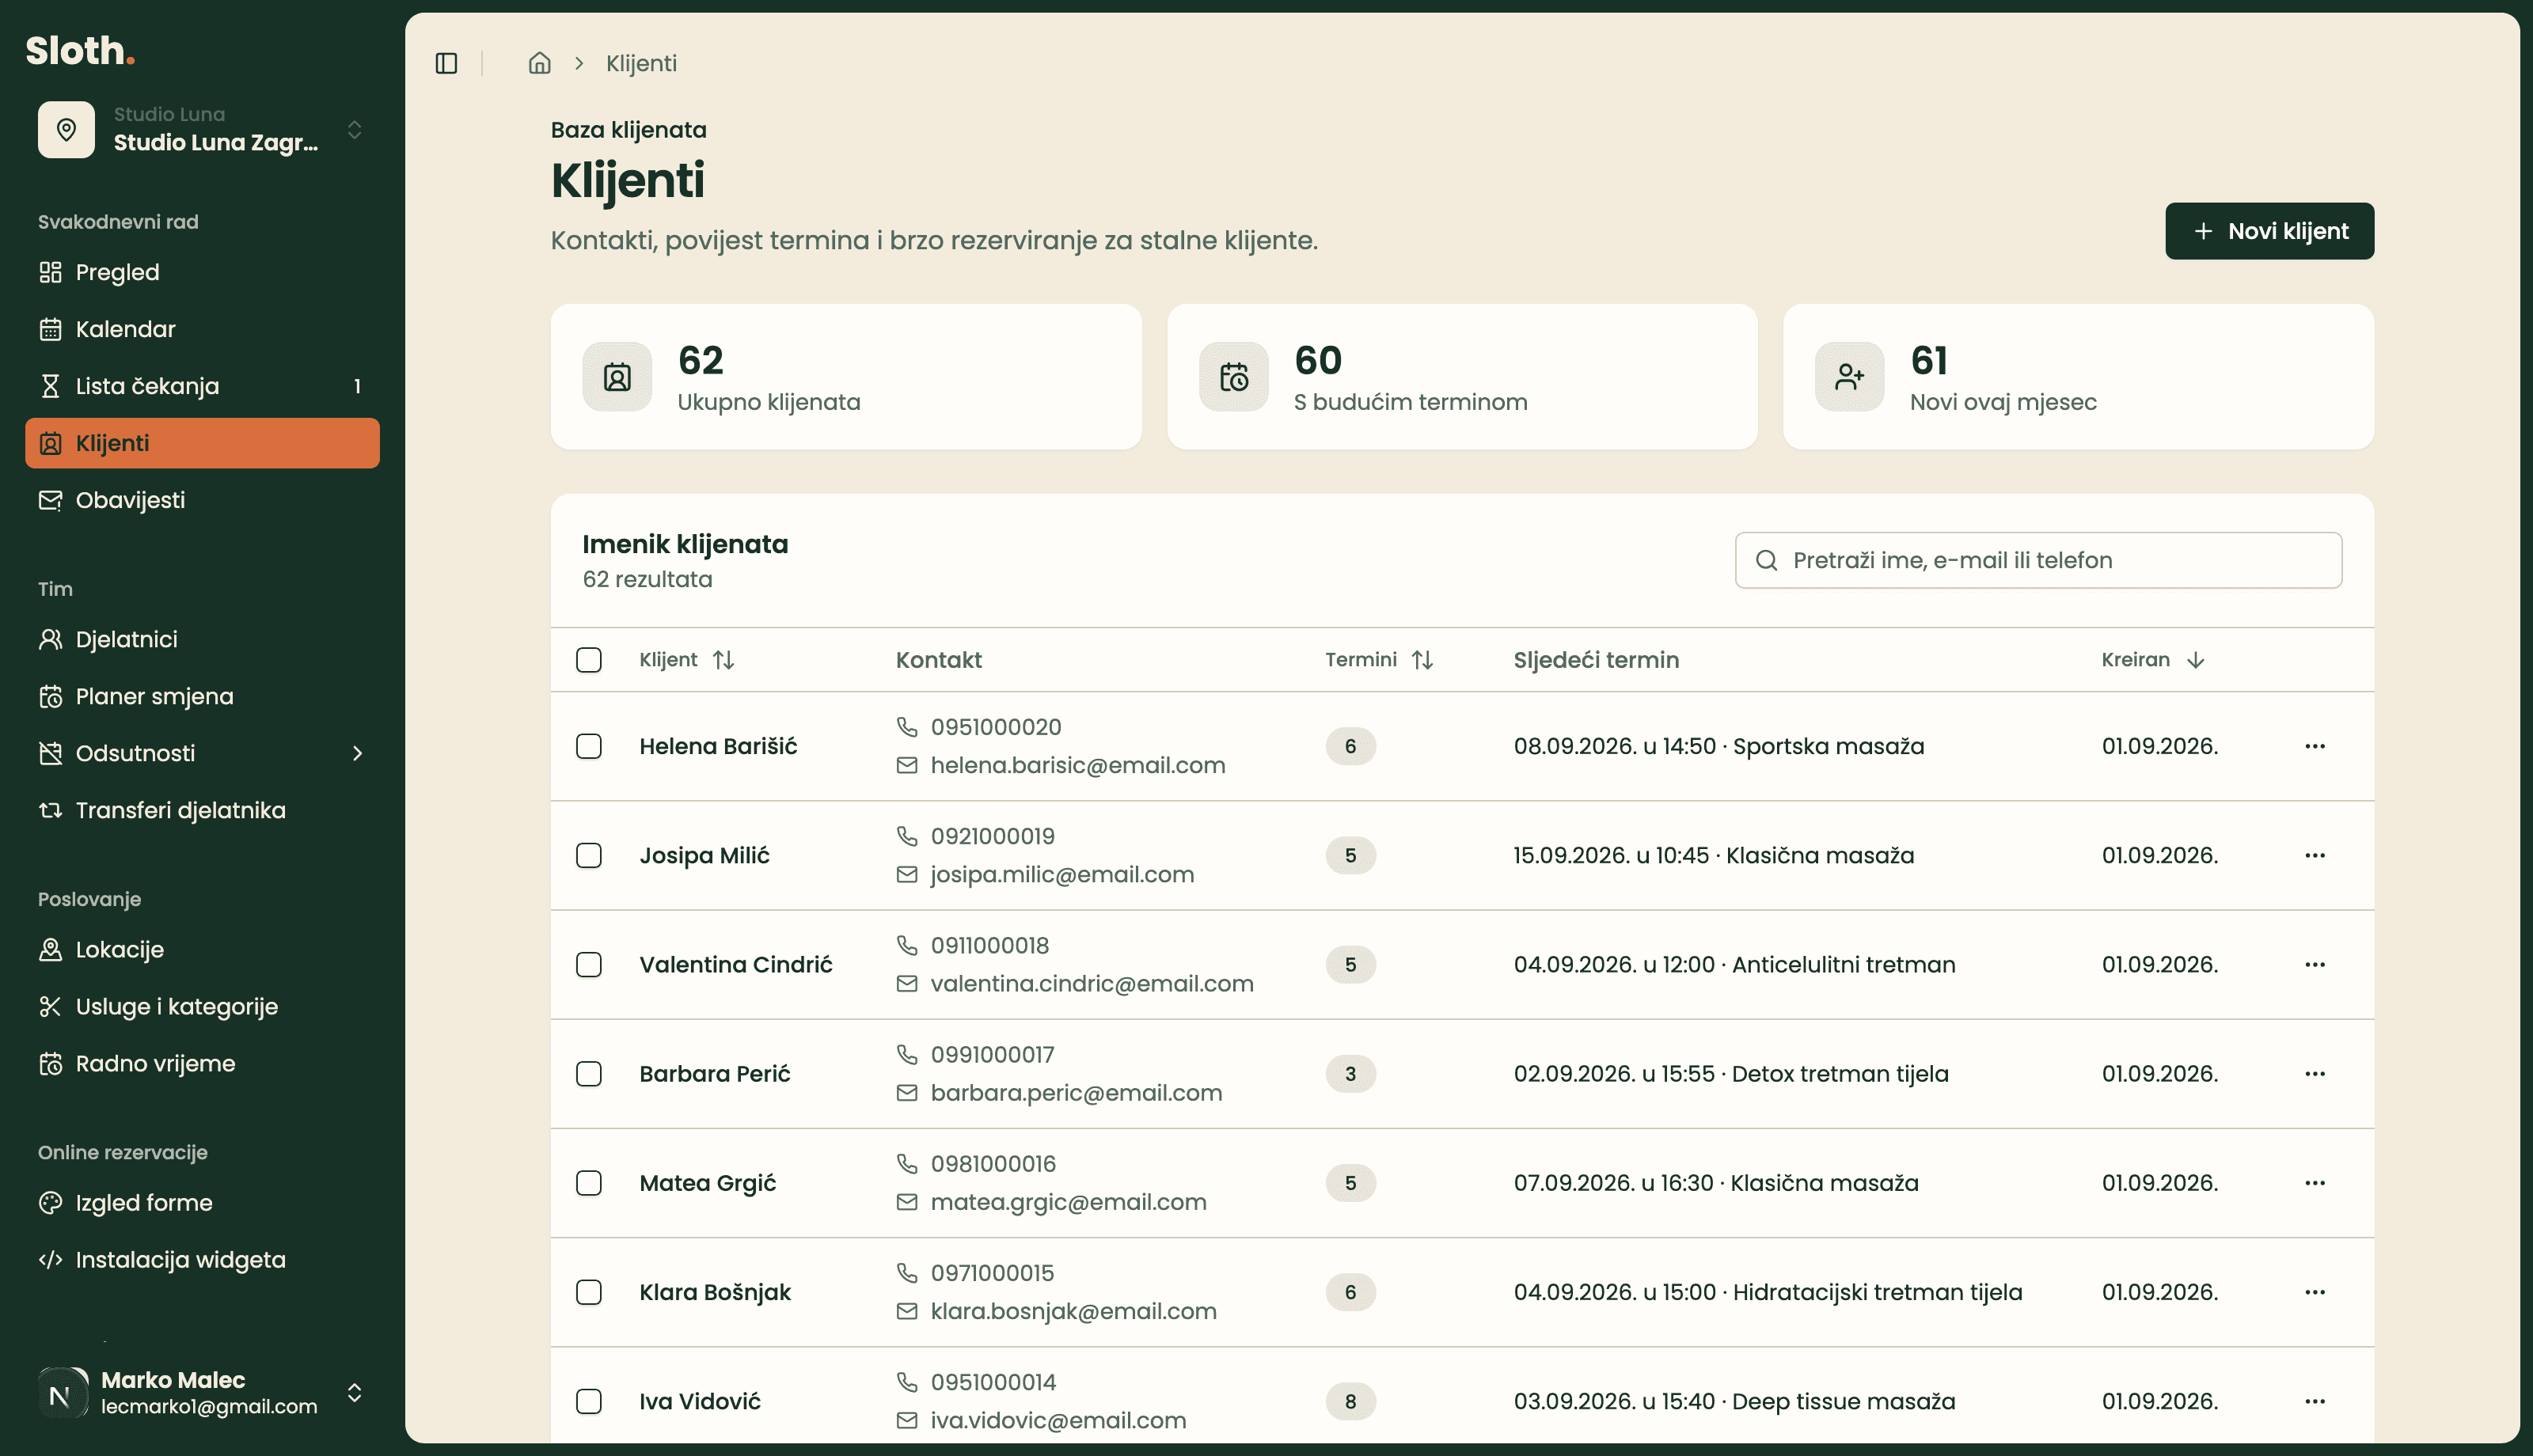Open row actions for Helena Barišić

[2314, 746]
